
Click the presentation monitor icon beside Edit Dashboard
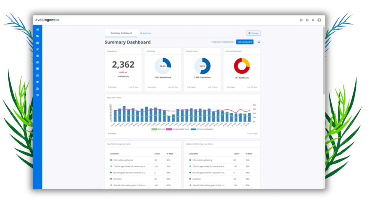point(259,42)
